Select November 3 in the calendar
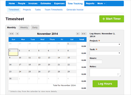This screenshot has width=131, height=95. click(x=23, y=52)
